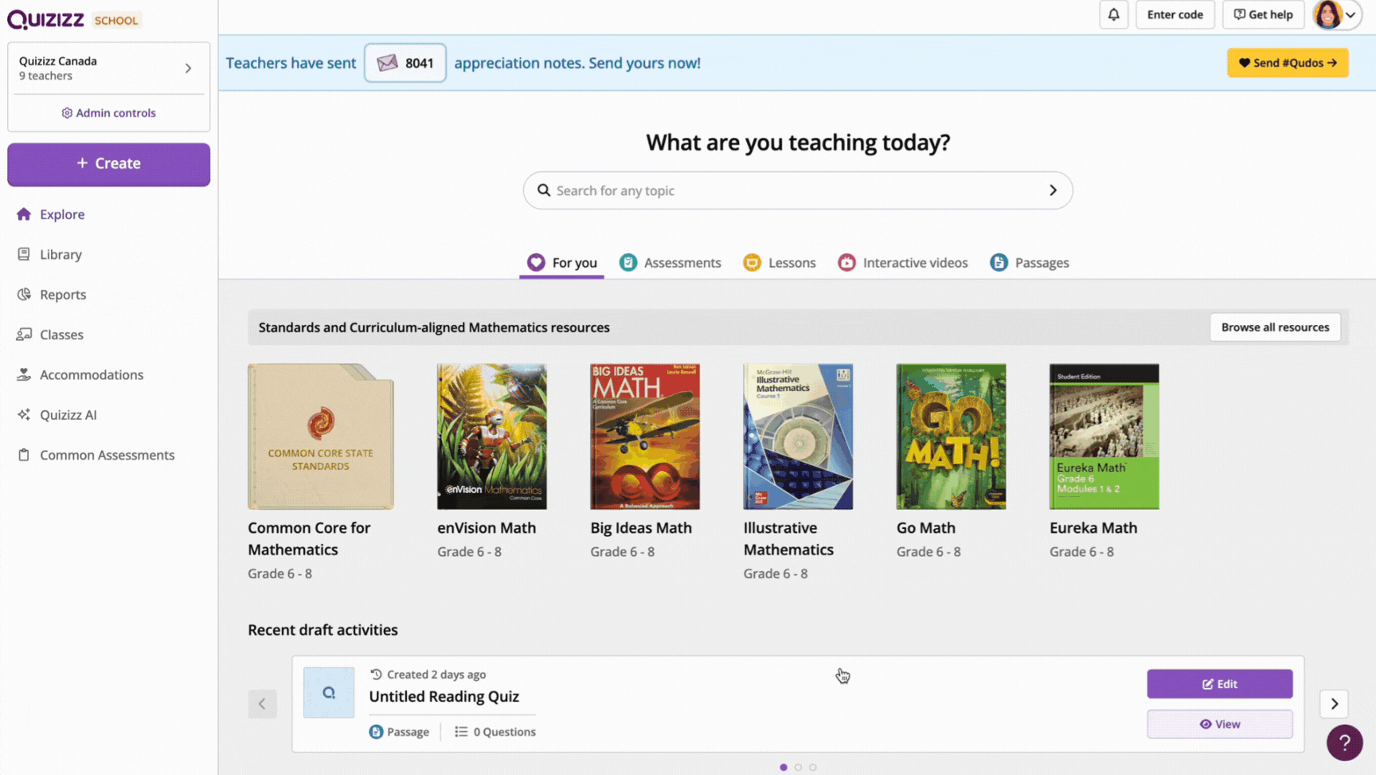
Task: Click "Send yours now!" banner text
Action: pos(644,63)
